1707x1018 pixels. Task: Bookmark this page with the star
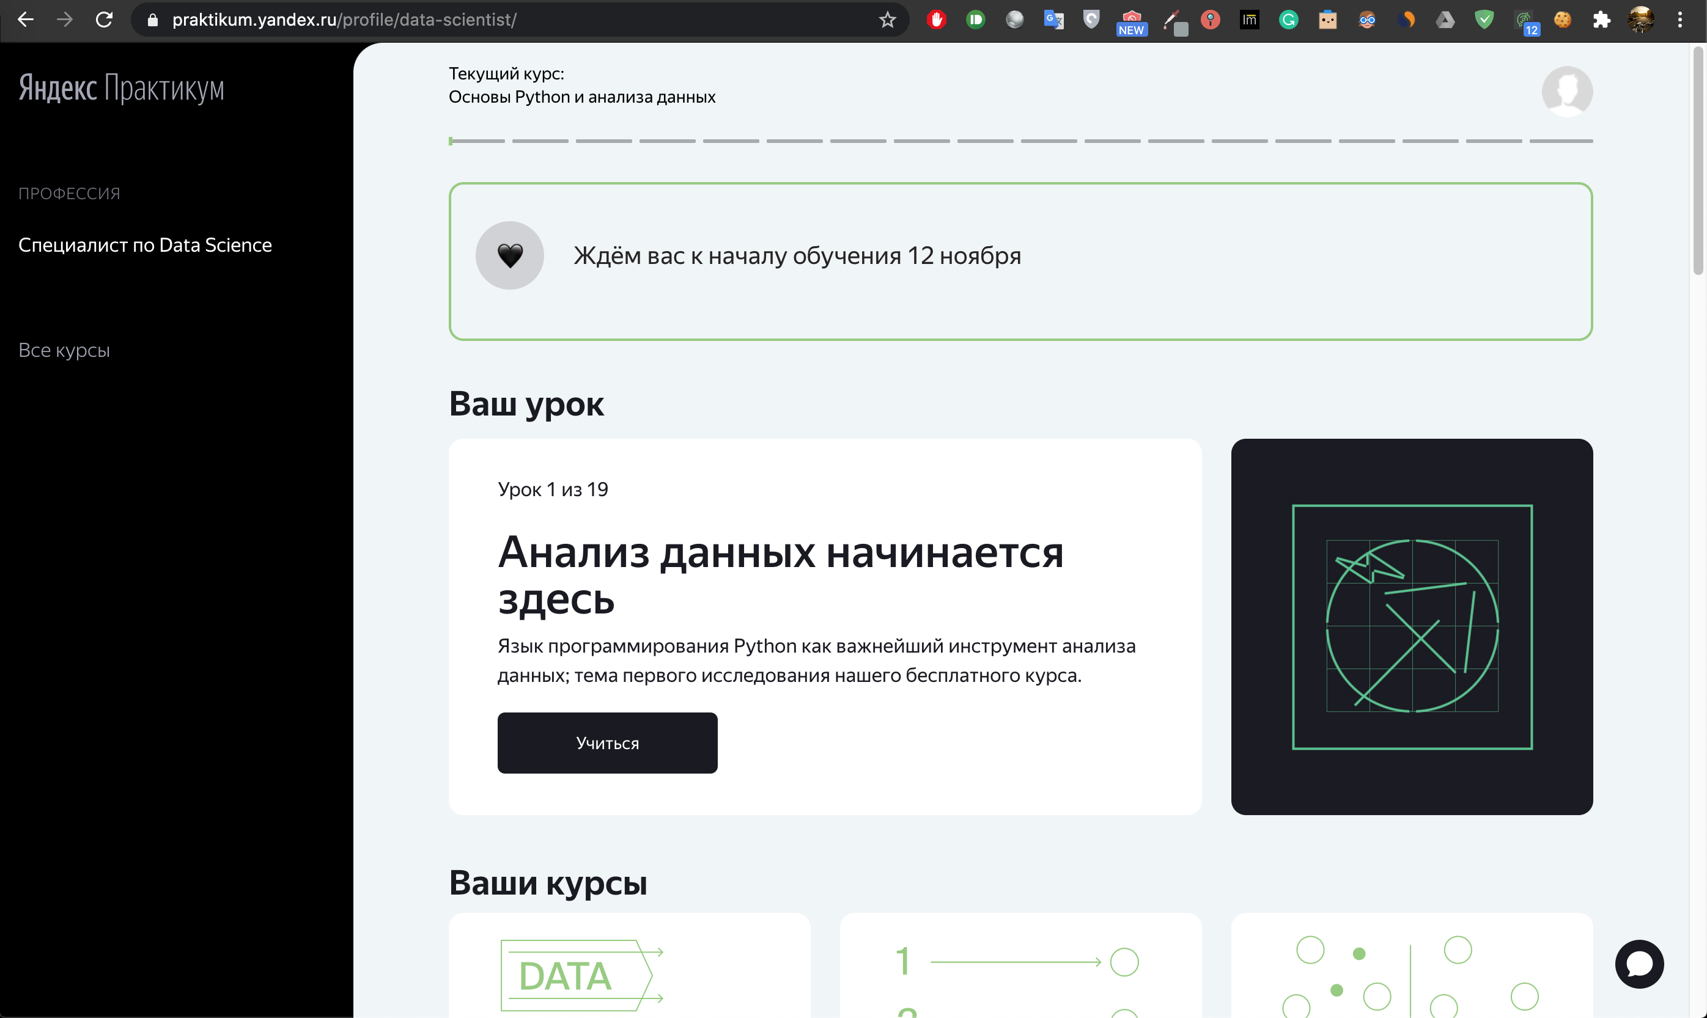pos(888,20)
